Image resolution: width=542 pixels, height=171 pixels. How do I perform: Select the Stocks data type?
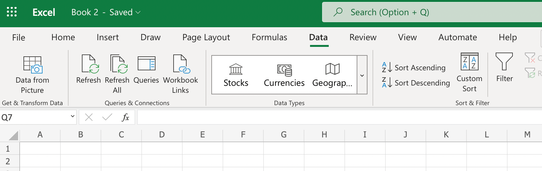pos(236,75)
